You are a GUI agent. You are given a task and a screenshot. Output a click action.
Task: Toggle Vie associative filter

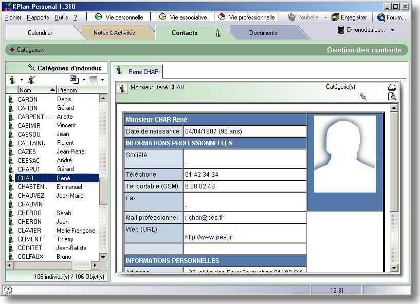[182, 17]
